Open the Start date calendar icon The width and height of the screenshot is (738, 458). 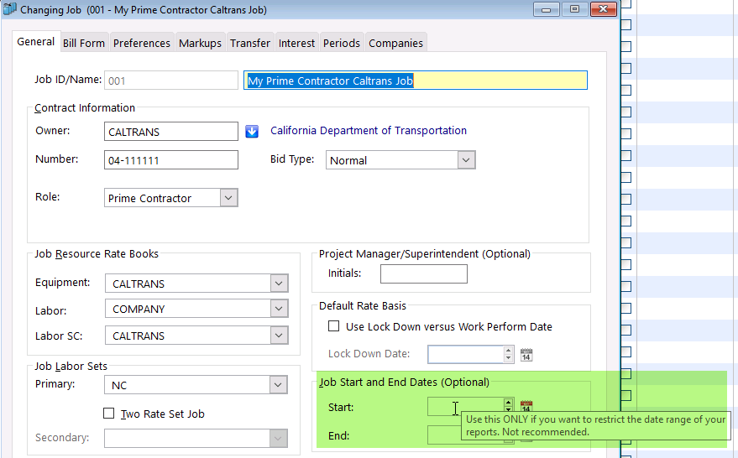coord(526,405)
